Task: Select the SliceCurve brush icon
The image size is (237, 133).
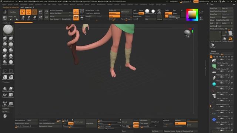Action: tap(5, 89)
